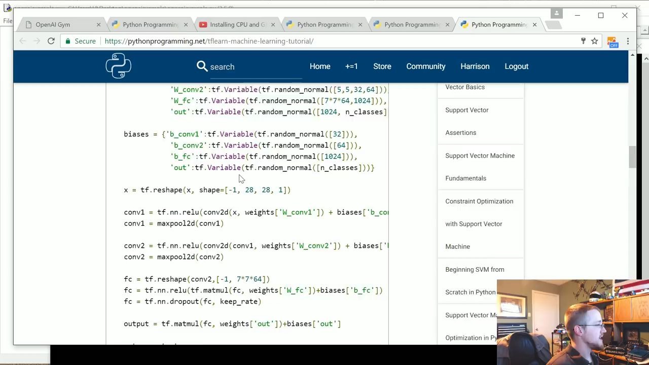The image size is (649, 365).
Task: Click the fc = tf.reshape code line
Action: (197, 279)
